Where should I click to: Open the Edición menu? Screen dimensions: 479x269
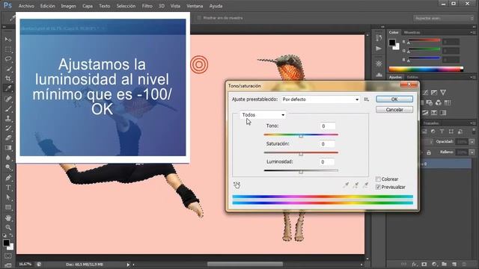(x=48, y=6)
